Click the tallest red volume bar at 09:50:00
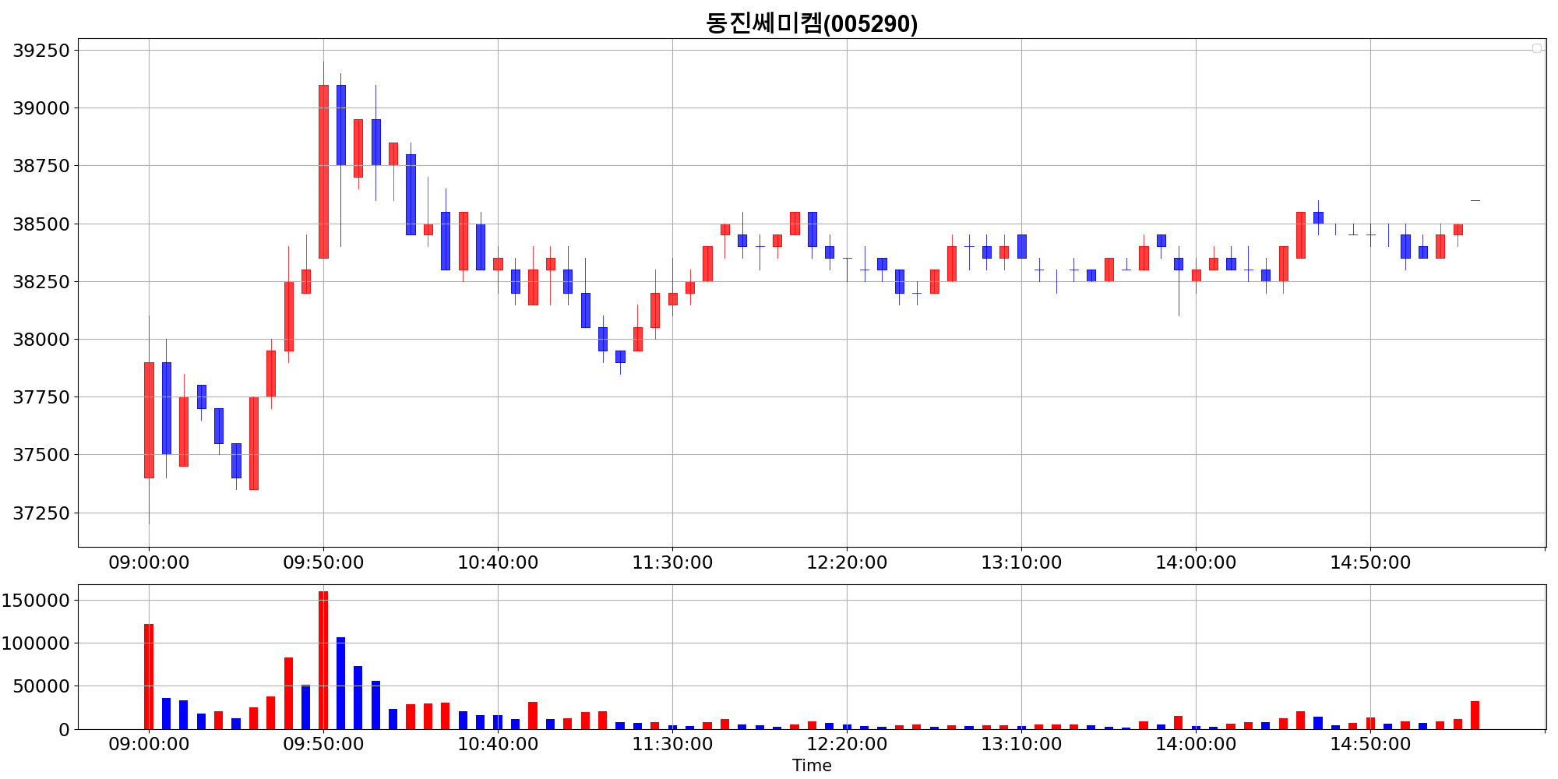Screen dimensions: 1558x779 tap(323, 661)
